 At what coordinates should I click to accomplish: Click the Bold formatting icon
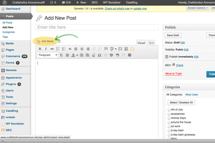point(40,49)
